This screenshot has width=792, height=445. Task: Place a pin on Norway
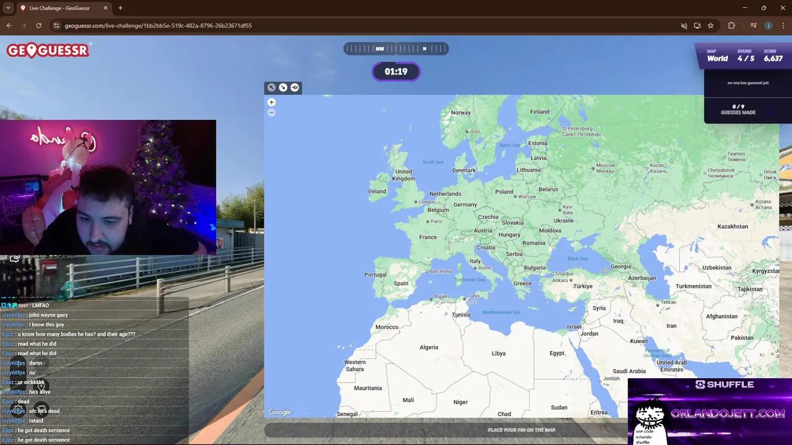click(460, 112)
